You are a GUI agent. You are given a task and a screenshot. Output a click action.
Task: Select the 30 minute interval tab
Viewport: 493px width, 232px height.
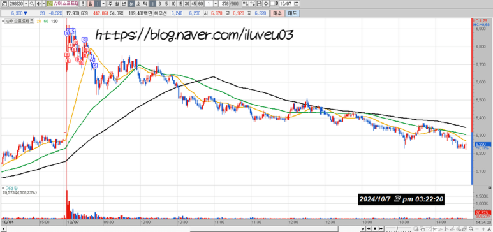pos(187,4)
